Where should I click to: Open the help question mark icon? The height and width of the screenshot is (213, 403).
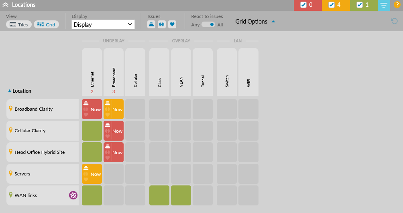click(x=397, y=5)
